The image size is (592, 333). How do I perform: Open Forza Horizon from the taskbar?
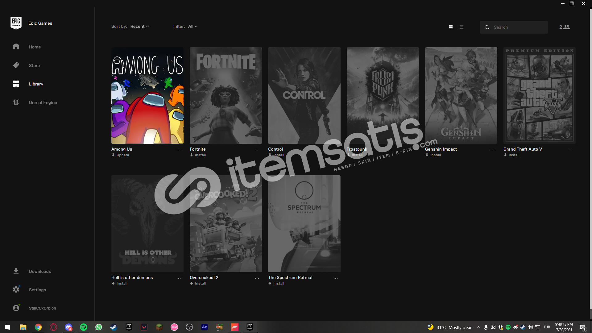tap(235, 327)
